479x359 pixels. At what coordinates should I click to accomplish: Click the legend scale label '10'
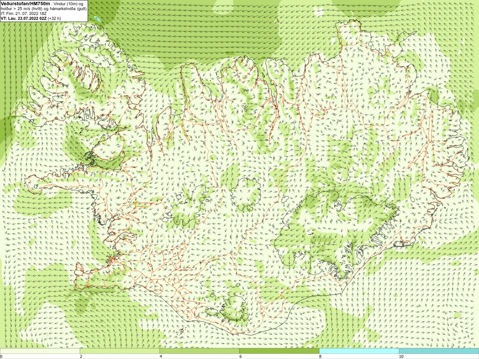tap(401, 356)
